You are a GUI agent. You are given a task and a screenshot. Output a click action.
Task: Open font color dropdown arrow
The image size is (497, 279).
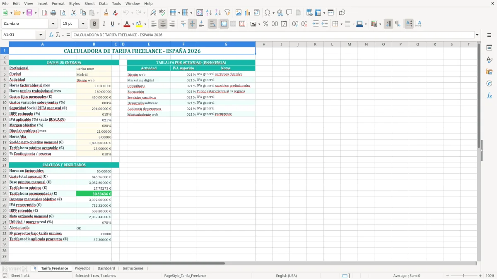pos(133,24)
